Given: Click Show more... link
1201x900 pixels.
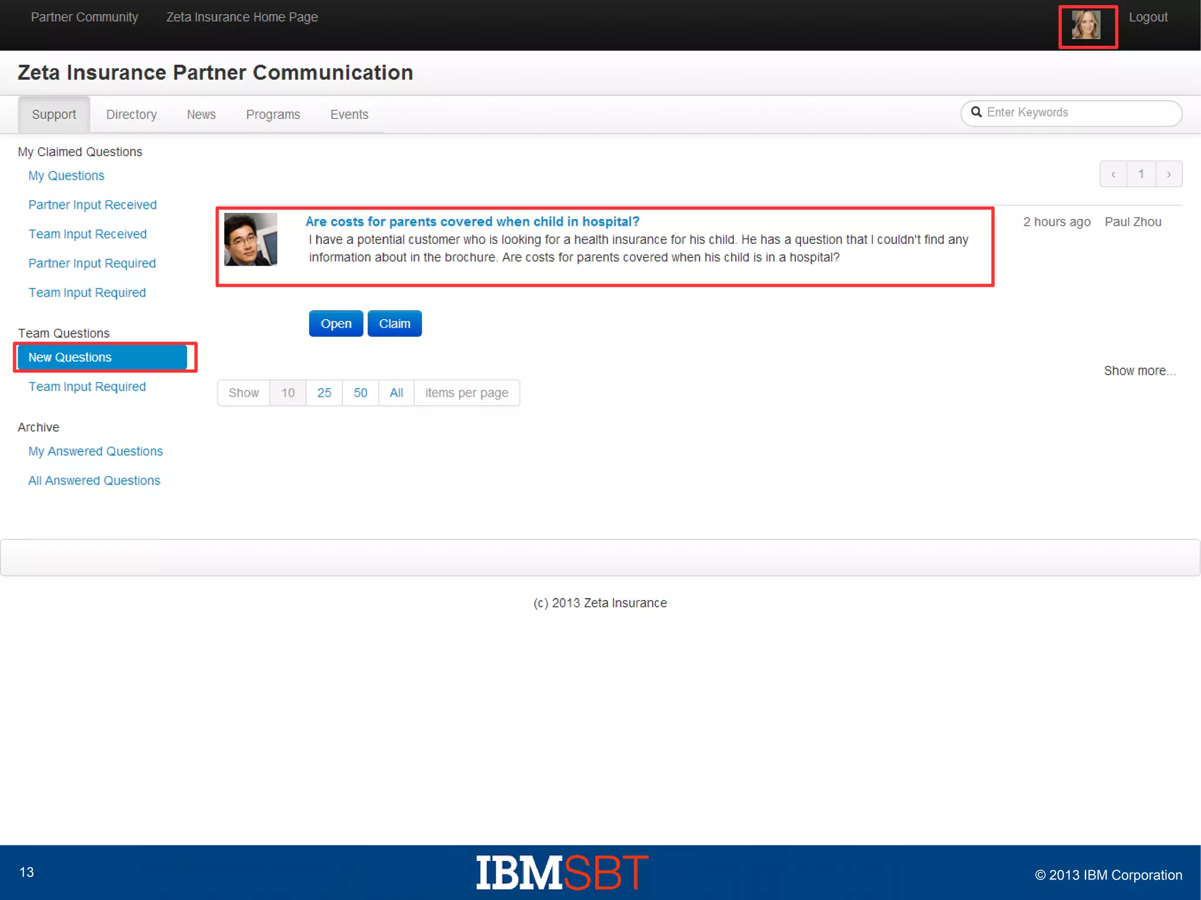Looking at the screenshot, I should 1139,371.
